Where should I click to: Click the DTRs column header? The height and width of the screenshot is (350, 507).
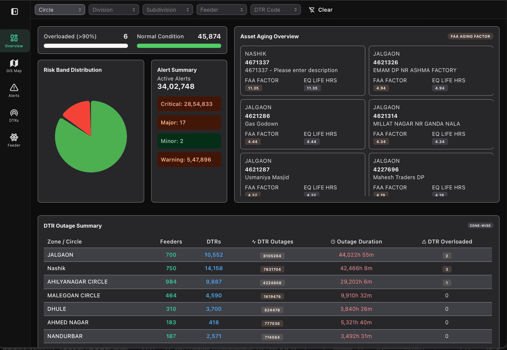coord(214,242)
